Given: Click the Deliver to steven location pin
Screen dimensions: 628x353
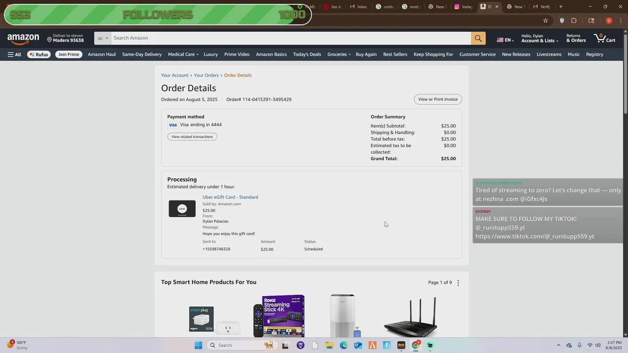Looking at the screenshot, I should click(x=50, y=40).
